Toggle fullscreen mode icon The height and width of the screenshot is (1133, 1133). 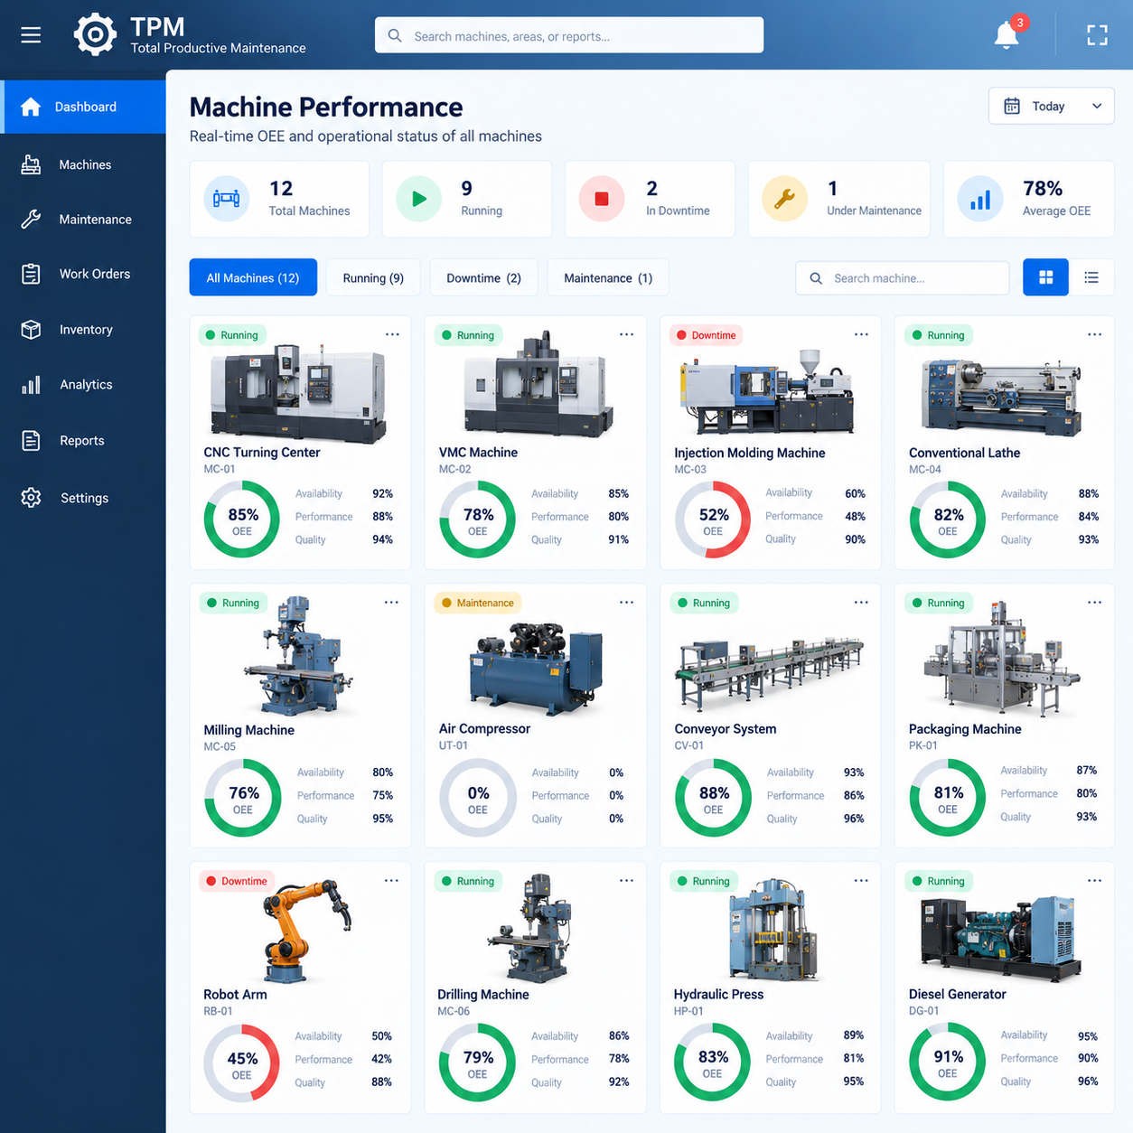(1097, 35)
